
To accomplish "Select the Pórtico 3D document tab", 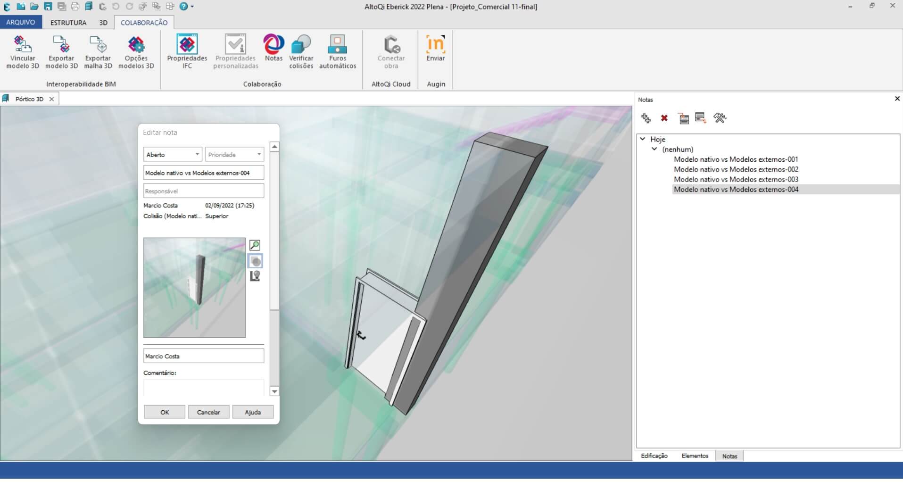I will pyautogui.click(x=29, y=99).
